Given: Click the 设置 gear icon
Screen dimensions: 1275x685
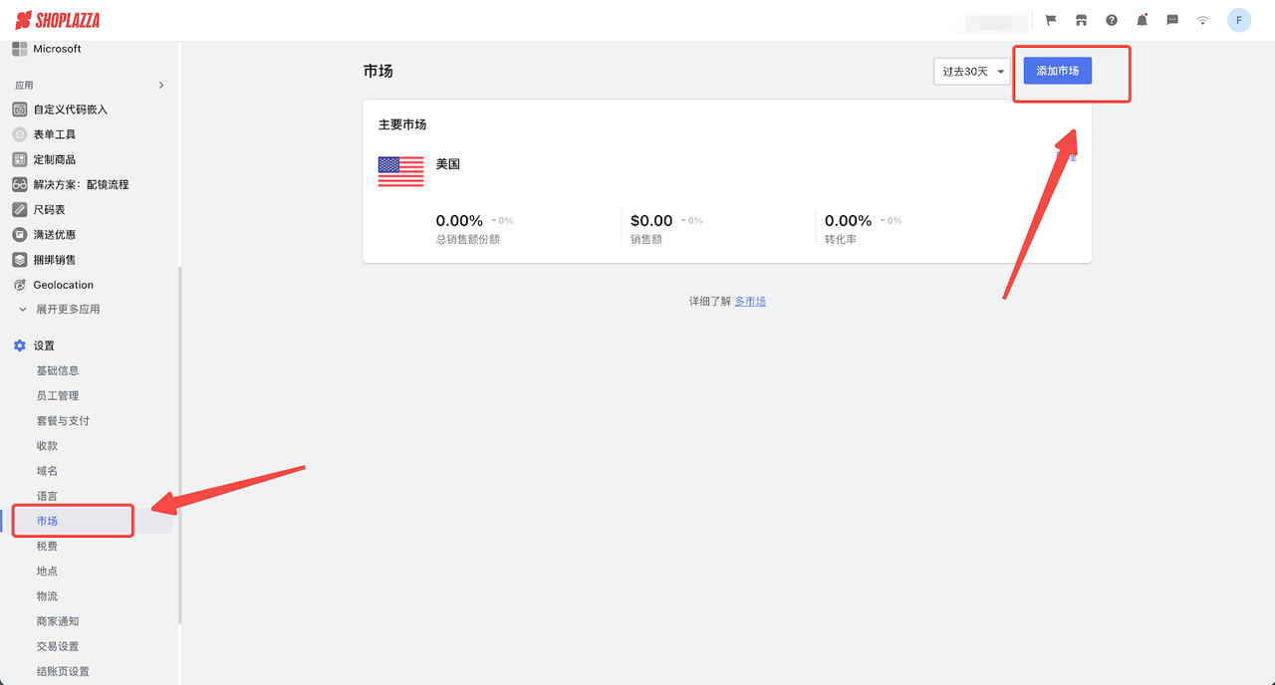Looking at the screenshot, I should click(x=19, y=345).
